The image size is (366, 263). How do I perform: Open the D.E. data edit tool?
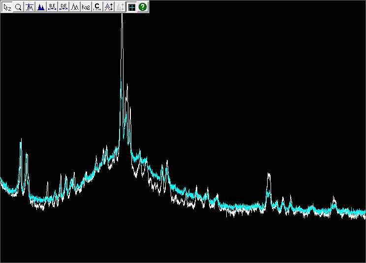63,7
